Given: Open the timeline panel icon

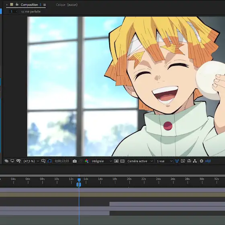Looking at the screenshot, I should pos(189,161).
